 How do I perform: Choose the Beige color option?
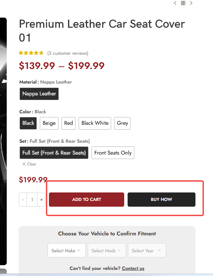tap(49, 123)
